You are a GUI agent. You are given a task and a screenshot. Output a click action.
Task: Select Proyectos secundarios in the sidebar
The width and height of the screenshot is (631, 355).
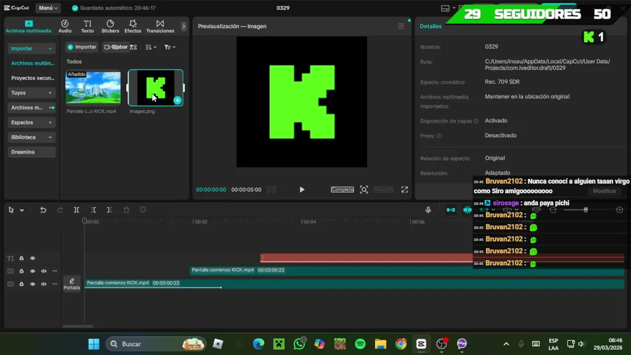click(33, 78)
